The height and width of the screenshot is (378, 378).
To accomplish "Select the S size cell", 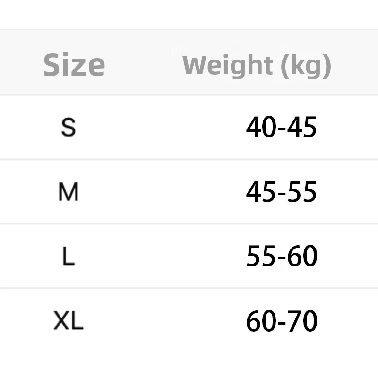I will click(x=69, y=127).
